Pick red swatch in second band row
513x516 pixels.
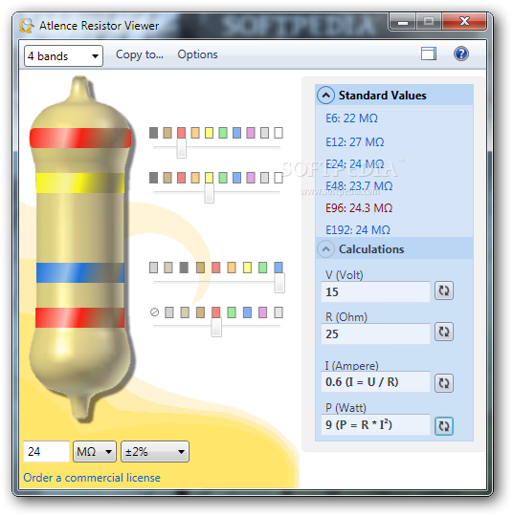[181, 178]
